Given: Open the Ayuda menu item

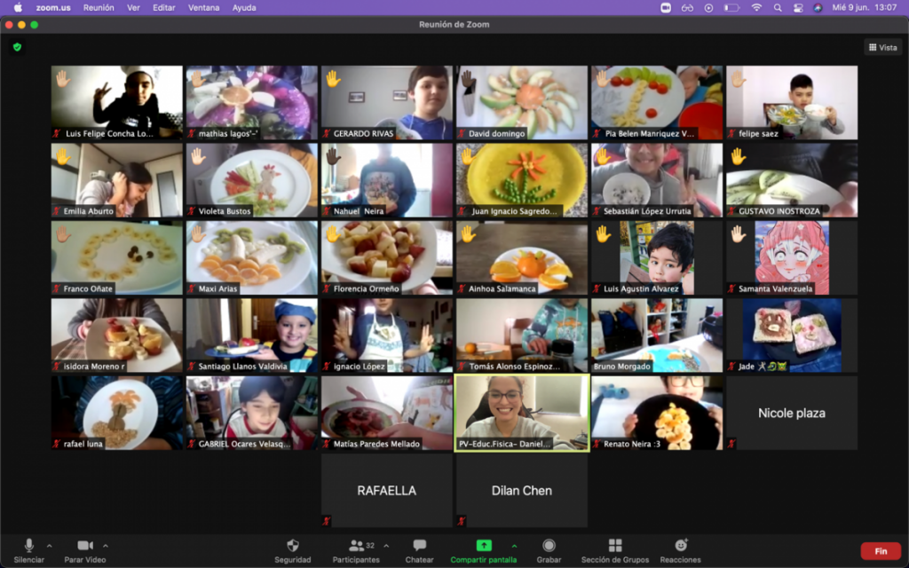Looking at the screenshot, I should click(244, 7).
